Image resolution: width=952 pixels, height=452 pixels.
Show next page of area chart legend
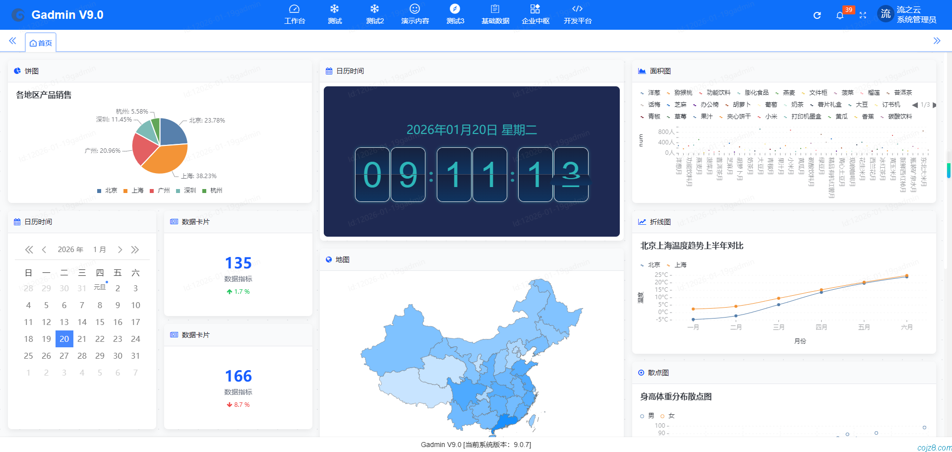coord(935,105)
